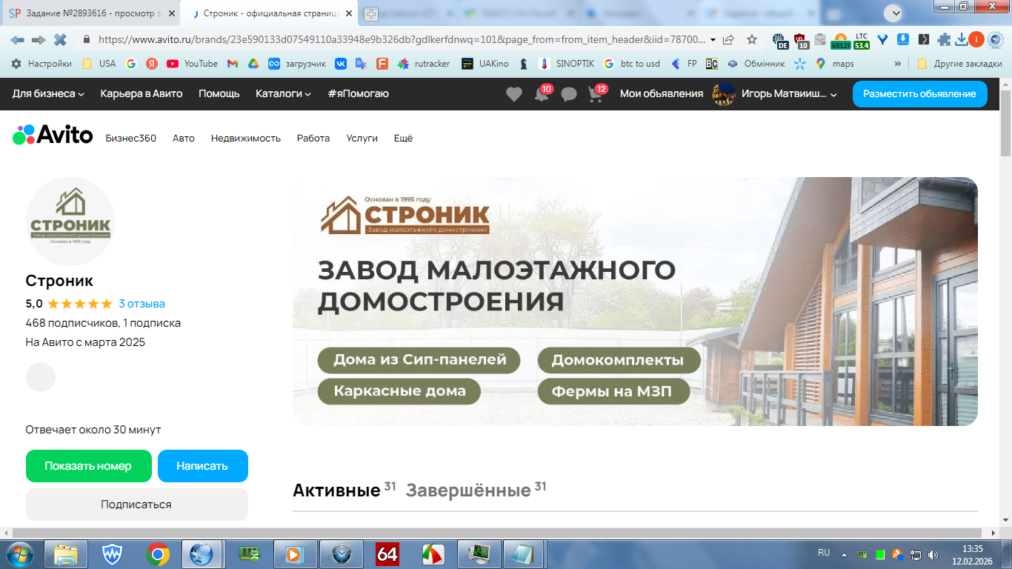1012x569 pixels.
Task: Go back with browser back arrow
Action: 17,40
